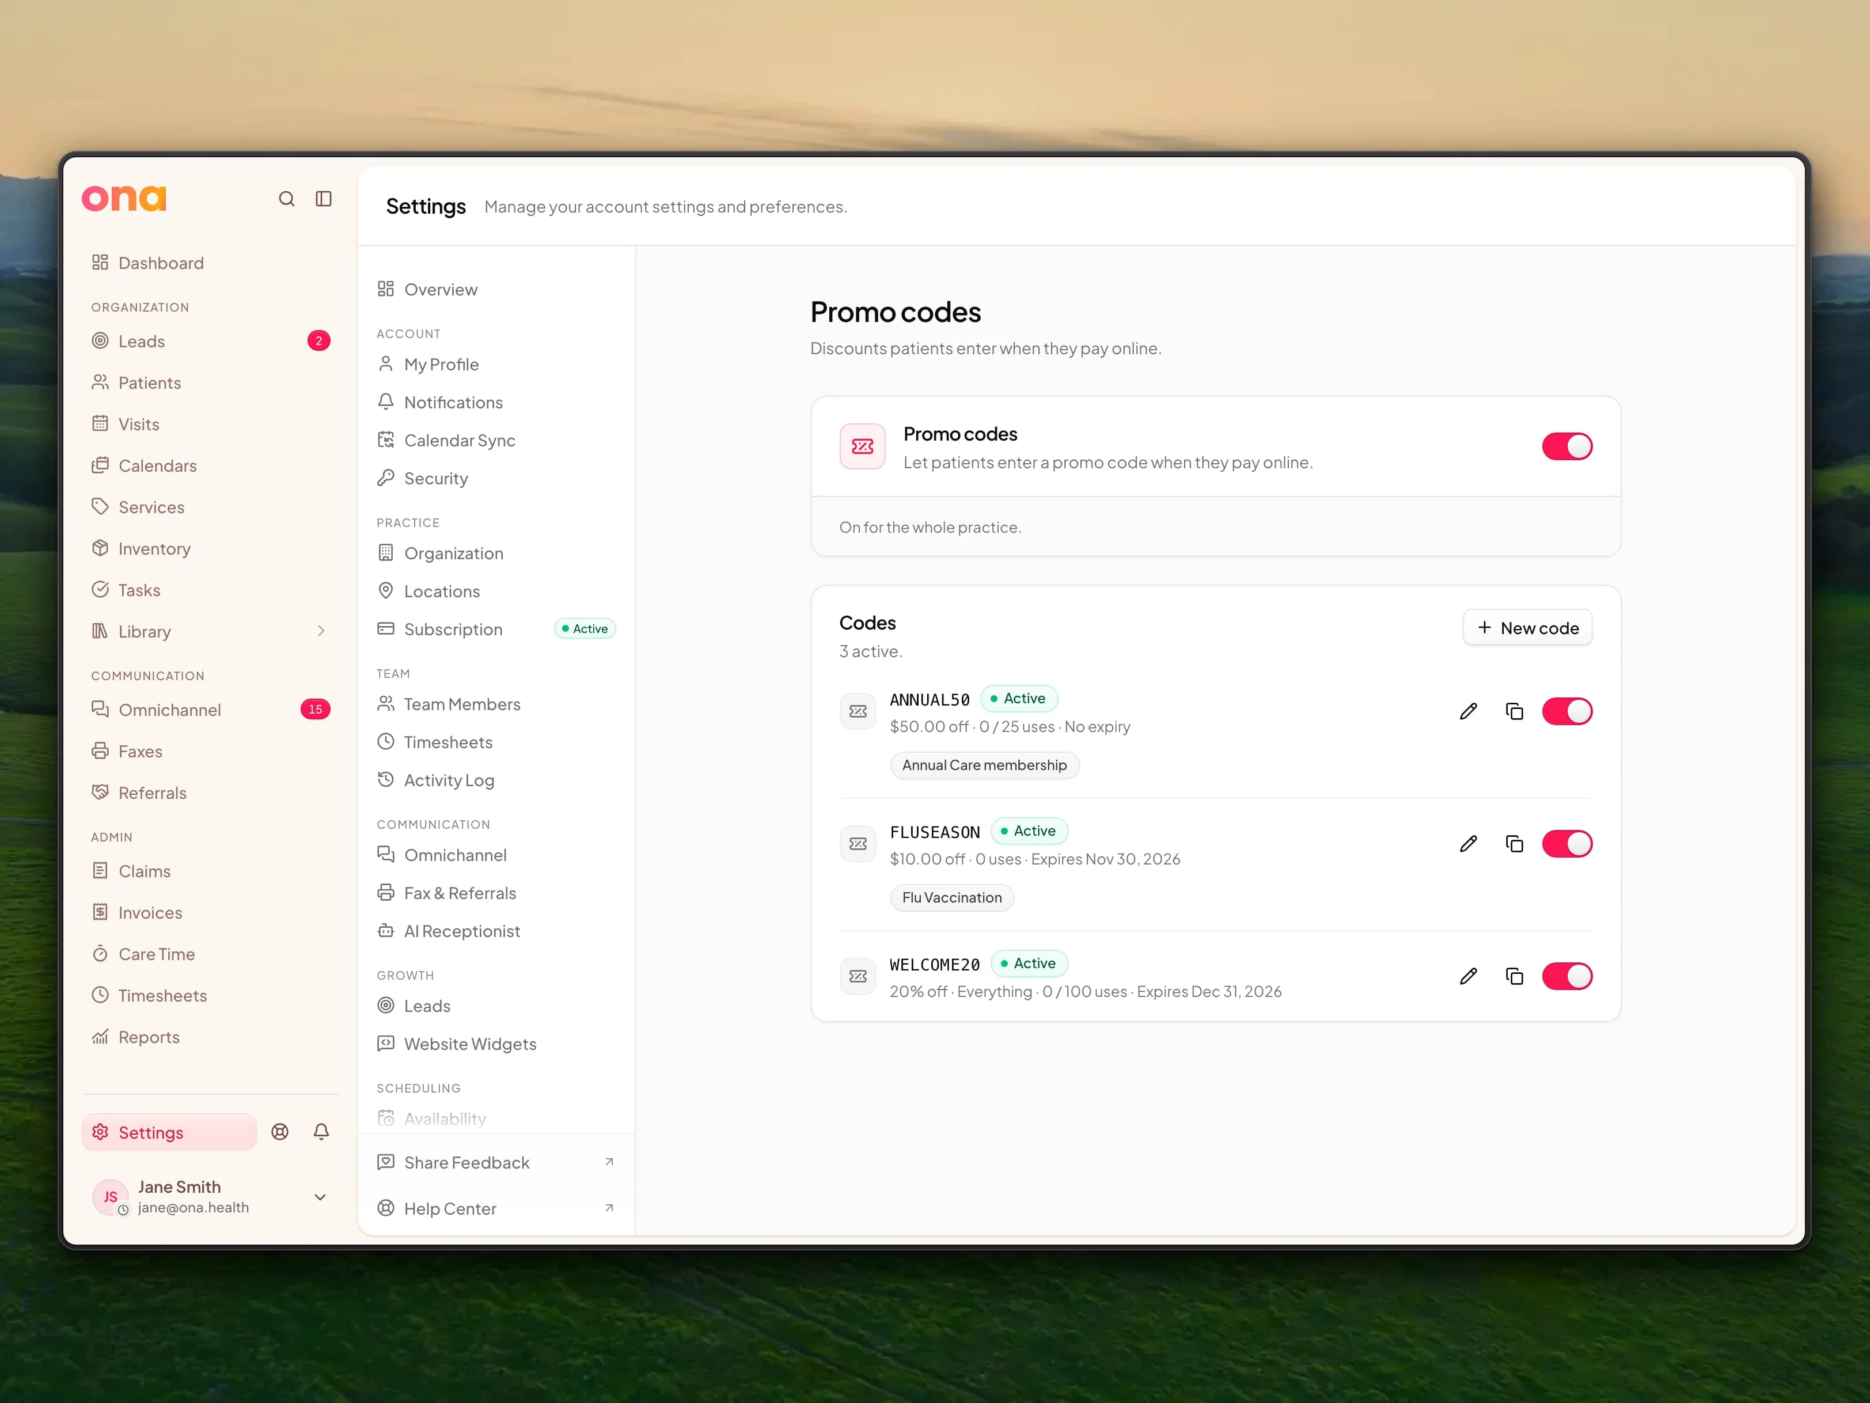Open Website Widgets settings
The width and height of the screenshot is (1870, 1403).
click(x=495, y=1044)
